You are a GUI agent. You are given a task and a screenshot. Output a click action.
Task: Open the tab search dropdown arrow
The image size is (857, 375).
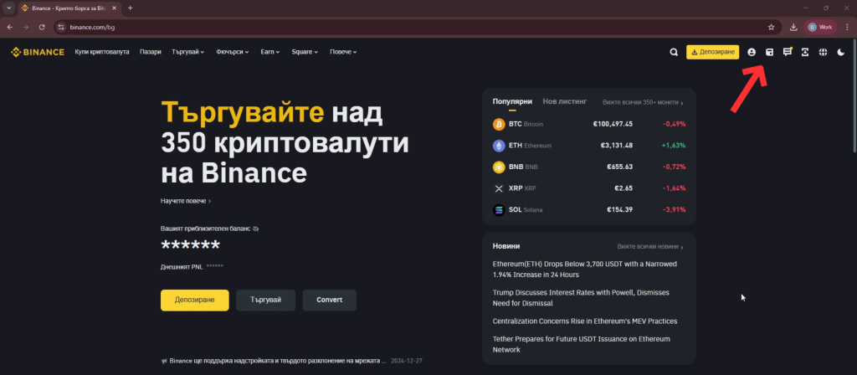click(x=8, y=8)
